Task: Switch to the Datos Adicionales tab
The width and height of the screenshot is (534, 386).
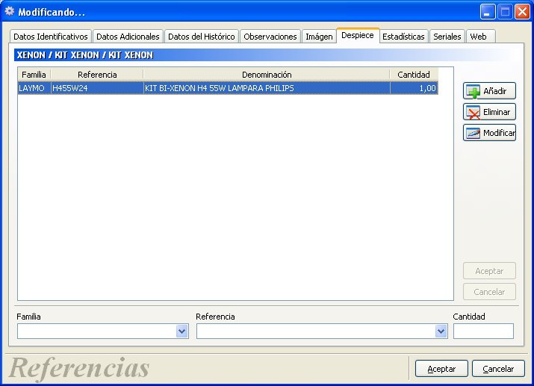Action: pyautogui.click(x=128, y=37)
